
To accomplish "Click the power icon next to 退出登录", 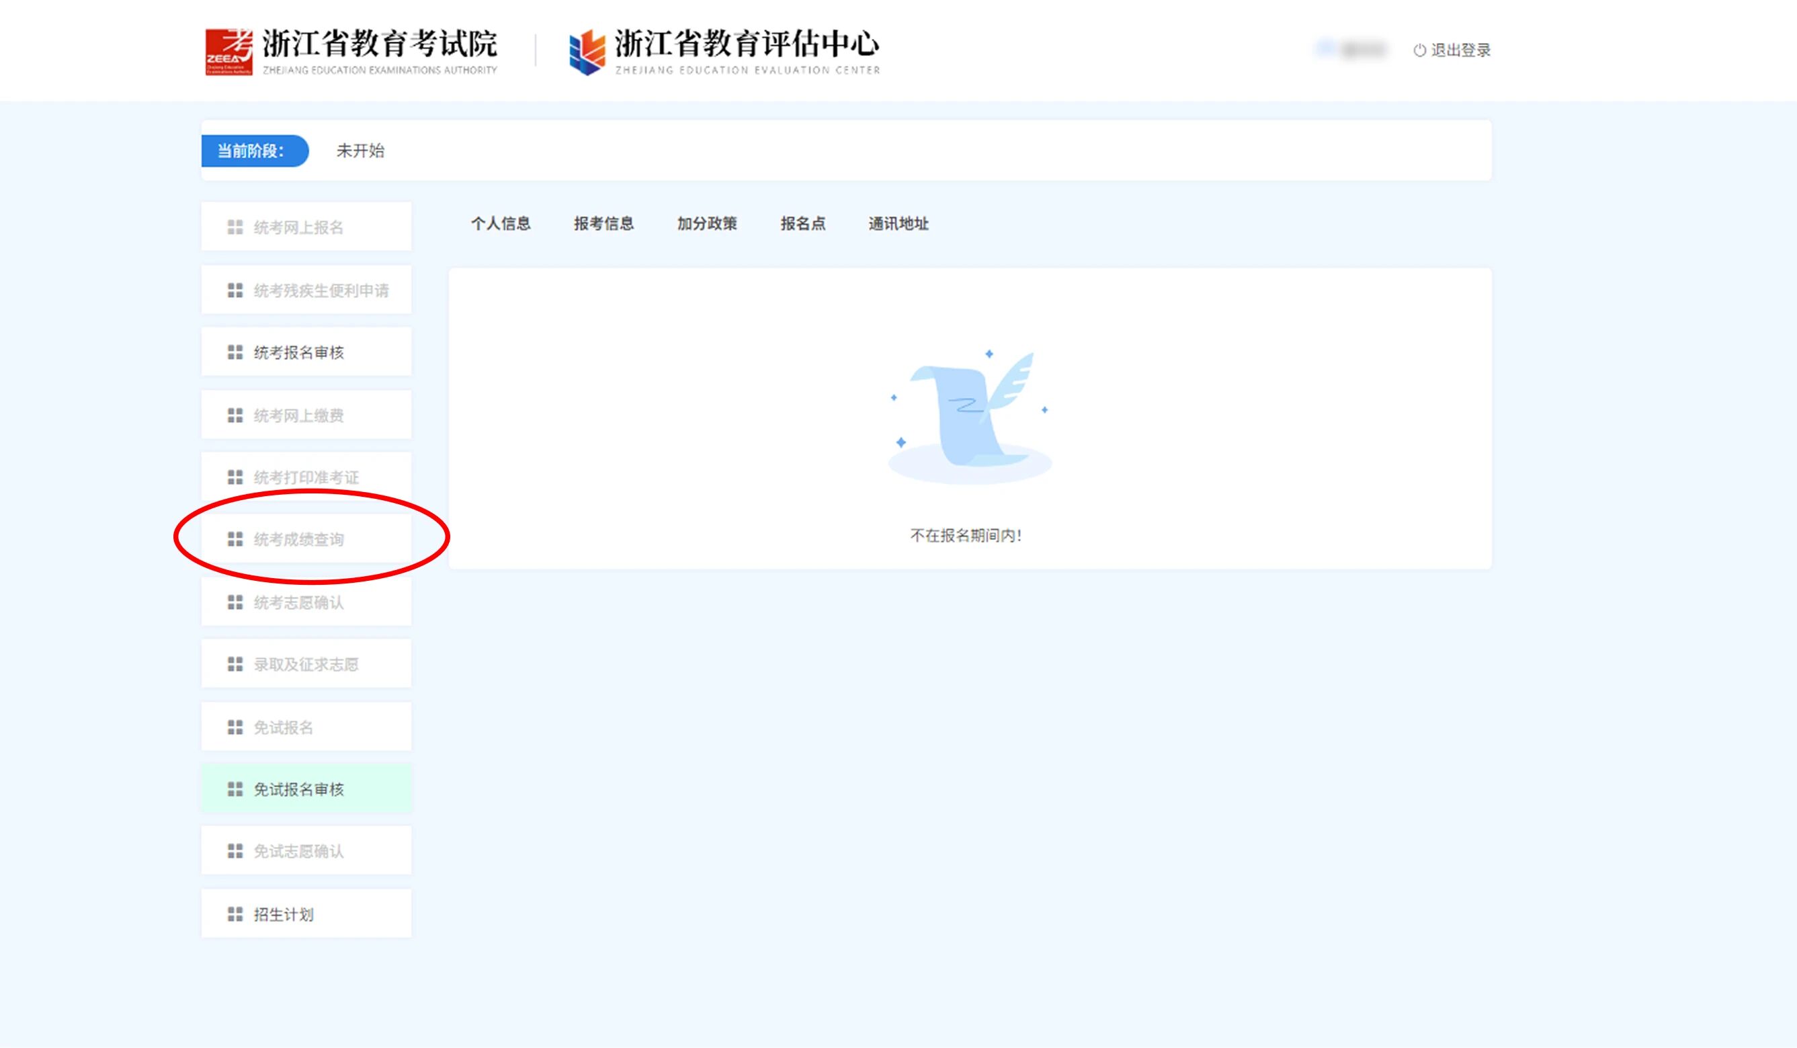I will click(1419, 50).
